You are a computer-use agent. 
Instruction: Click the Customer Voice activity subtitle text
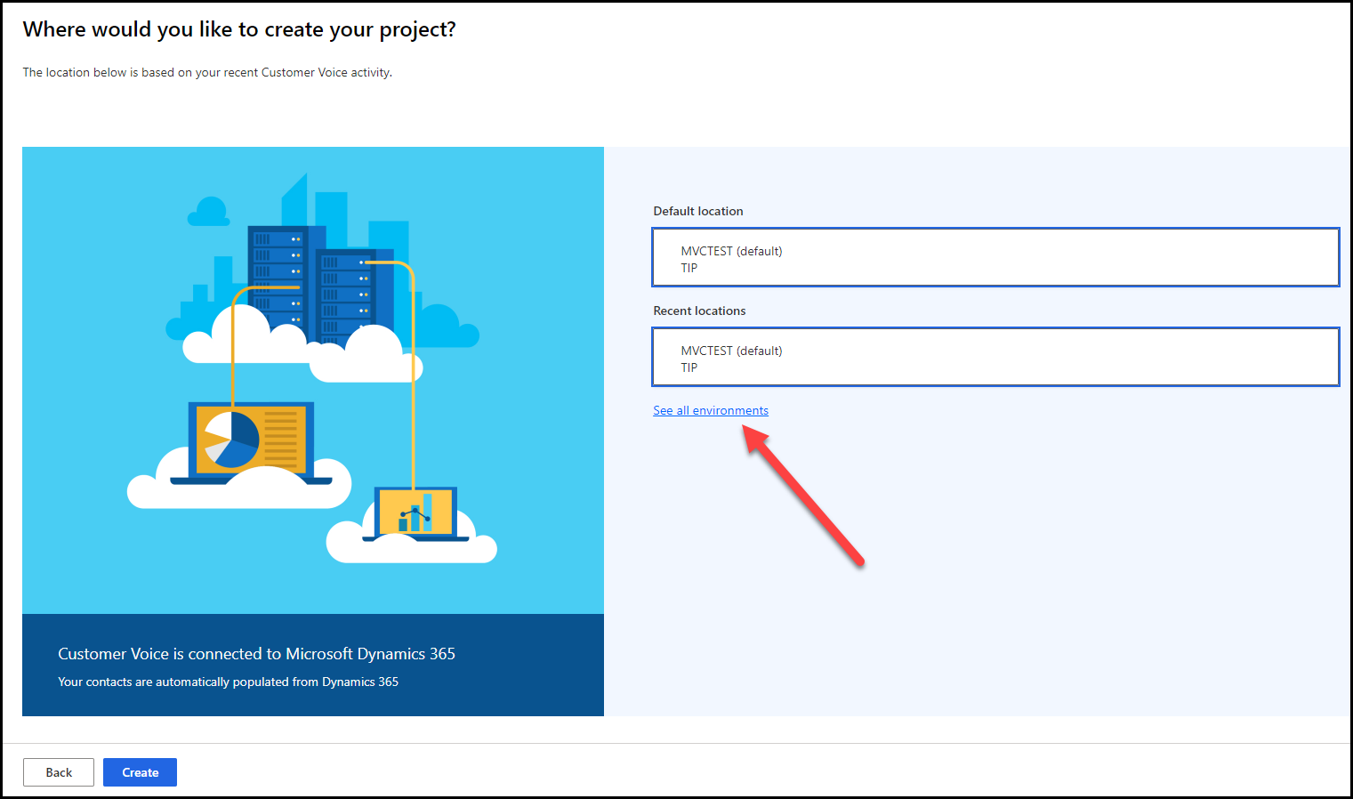click(207, 72)
